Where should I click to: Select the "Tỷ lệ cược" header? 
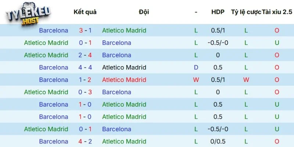pyautogui.click(x=246, y=12)
